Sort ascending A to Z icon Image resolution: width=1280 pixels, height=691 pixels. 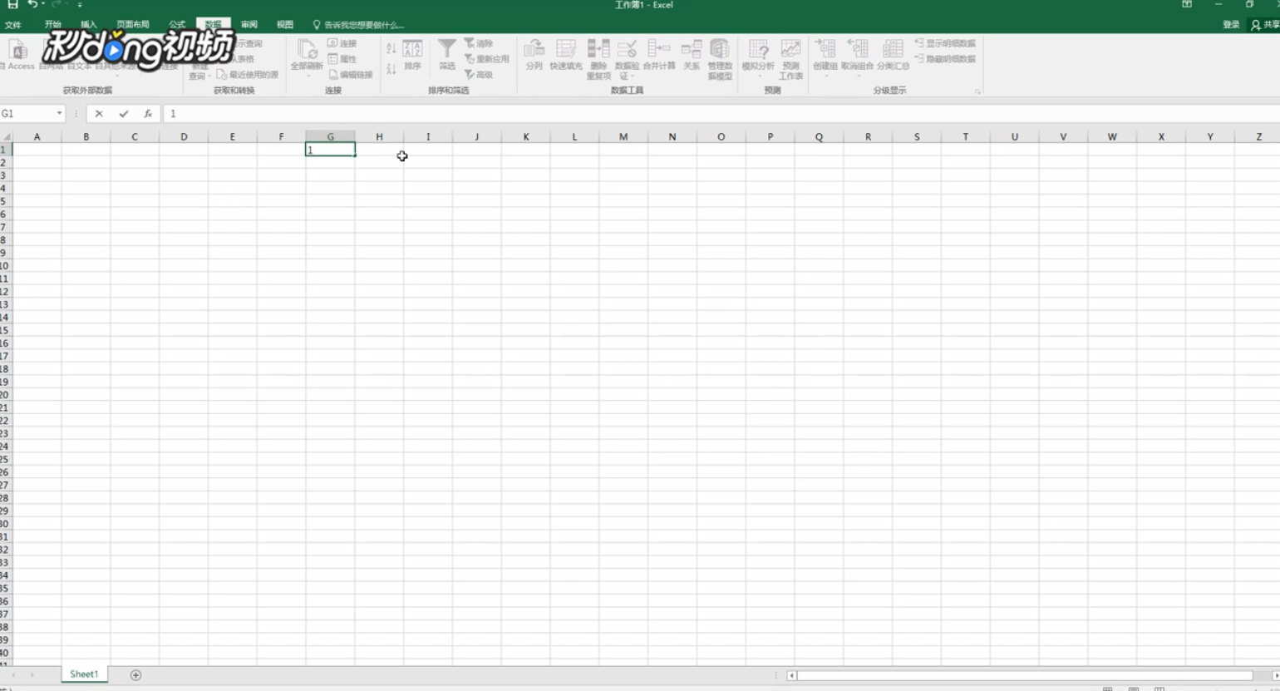[391, 48]
